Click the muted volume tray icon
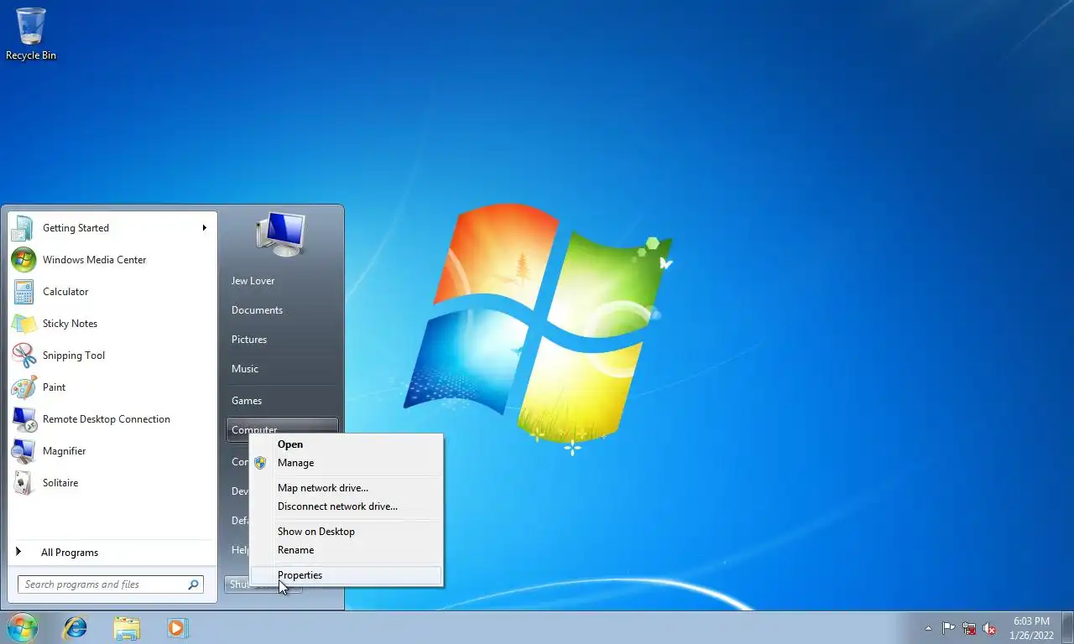The height and width of the screenshot is (644, 1074). pyautogui.click(x=990, y=628)
